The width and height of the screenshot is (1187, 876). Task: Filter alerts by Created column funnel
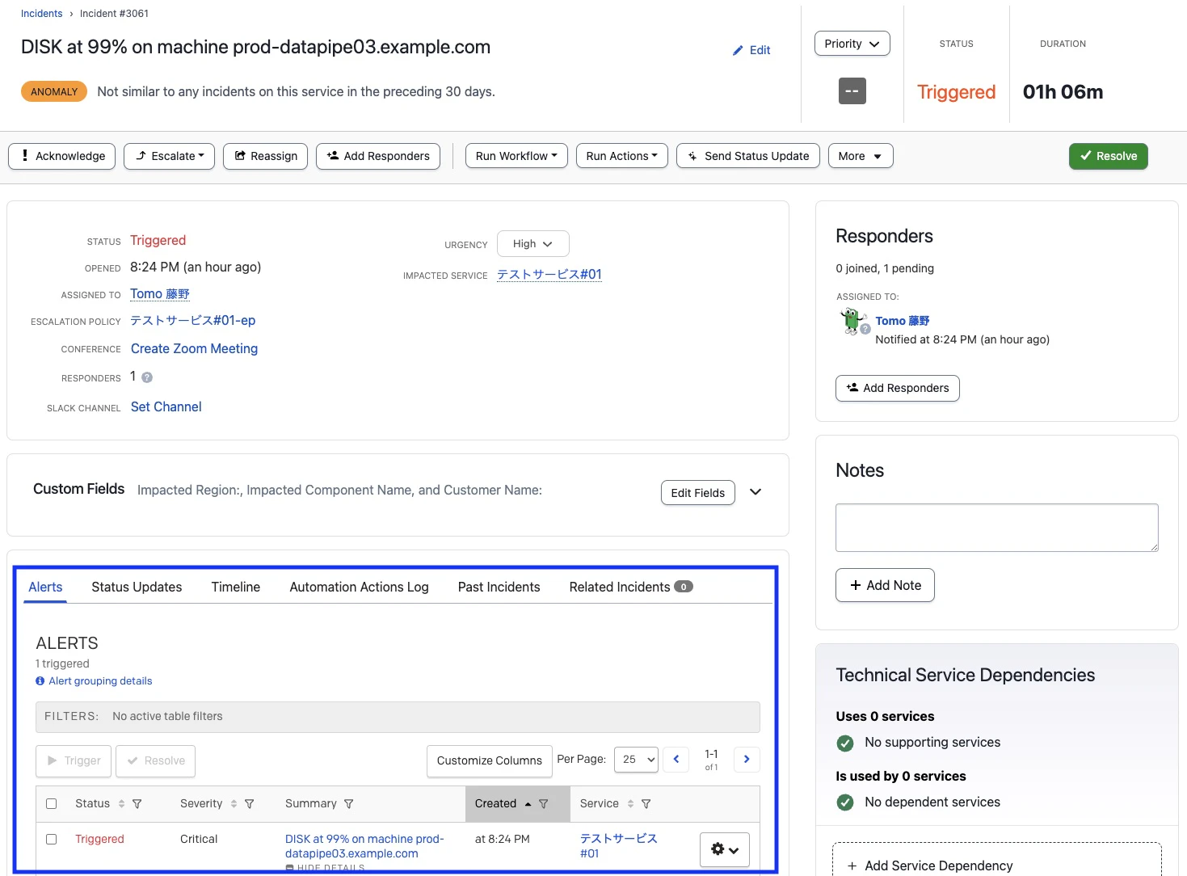point(544,804)
